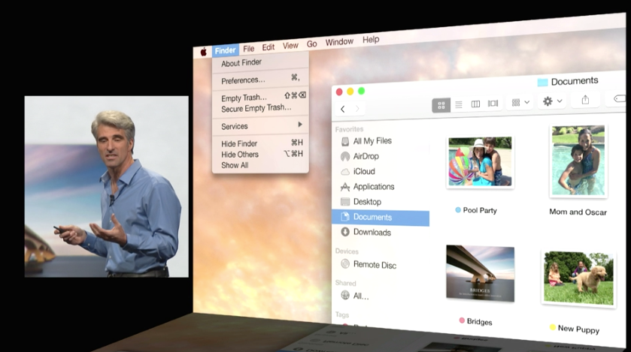Screen dimensions: 631x352
Task: Select Remote Disc under Devices
Action: [x=374, y=265]
